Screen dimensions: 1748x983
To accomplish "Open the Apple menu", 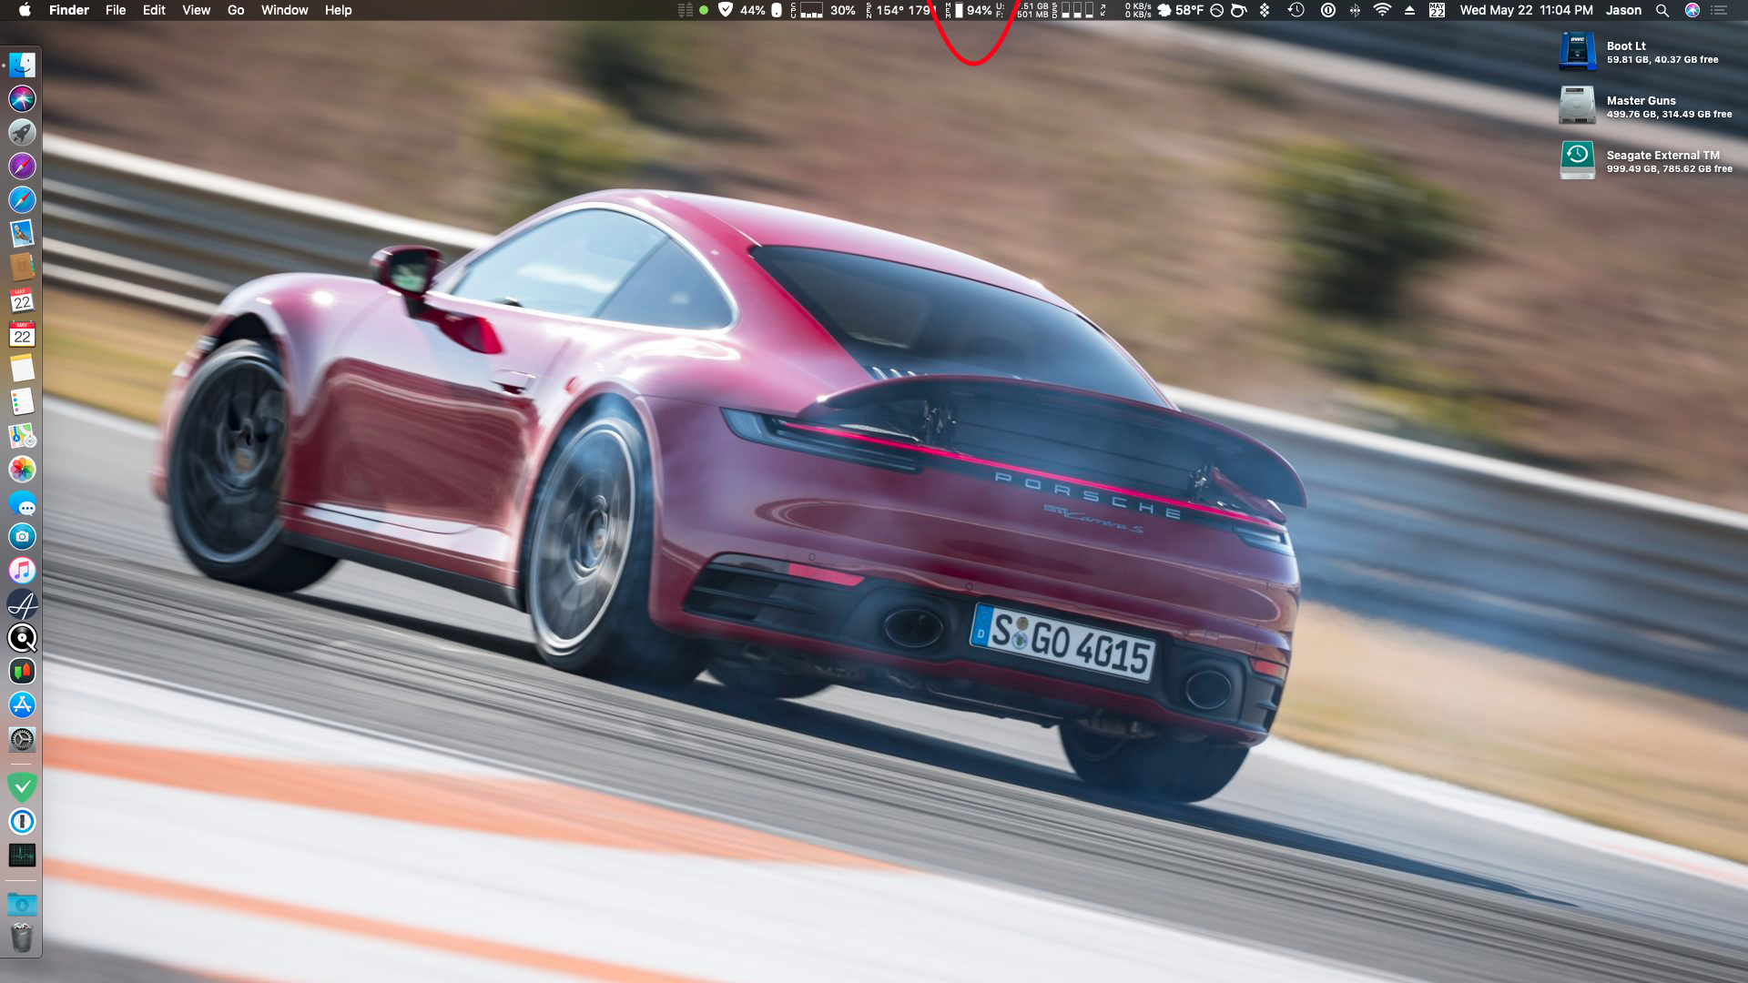I will pos(25,10).
